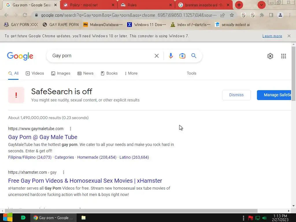Image resolution: width=296 pixels, height=222 pixels.
Task: Open the Windows 11 Dow… bookmark
Action: [x=147, y=25]
